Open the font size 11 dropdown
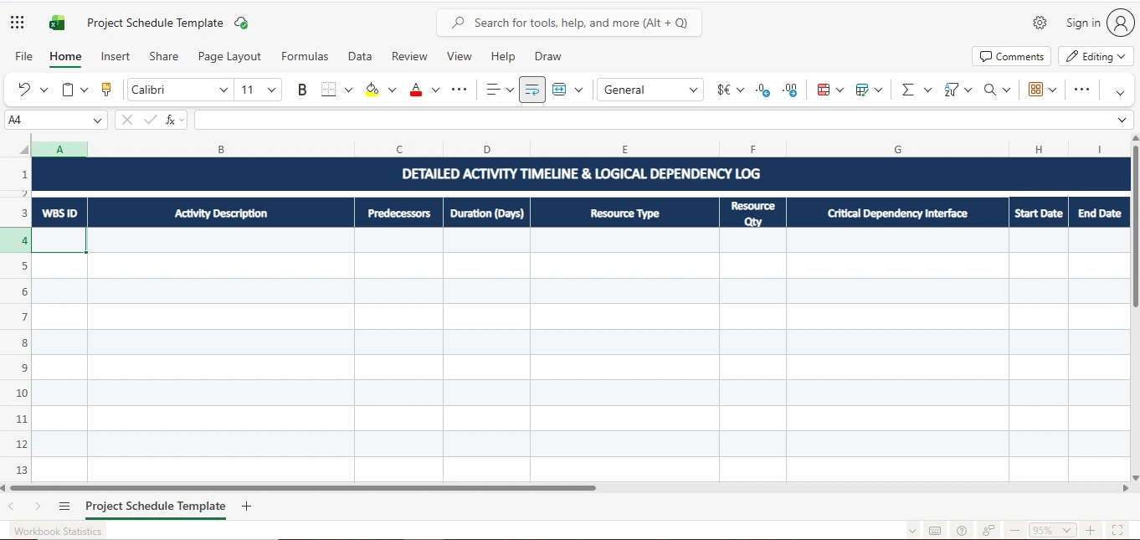The width and height of the screenshot is (1140, 540). click(272, 90)
